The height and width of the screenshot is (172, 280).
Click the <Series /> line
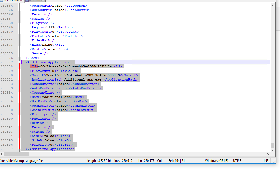tap(40, 19)
